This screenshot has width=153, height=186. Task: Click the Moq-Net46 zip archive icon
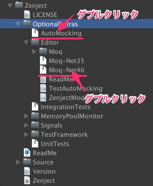pyautogui.click(x=43, y=70)
